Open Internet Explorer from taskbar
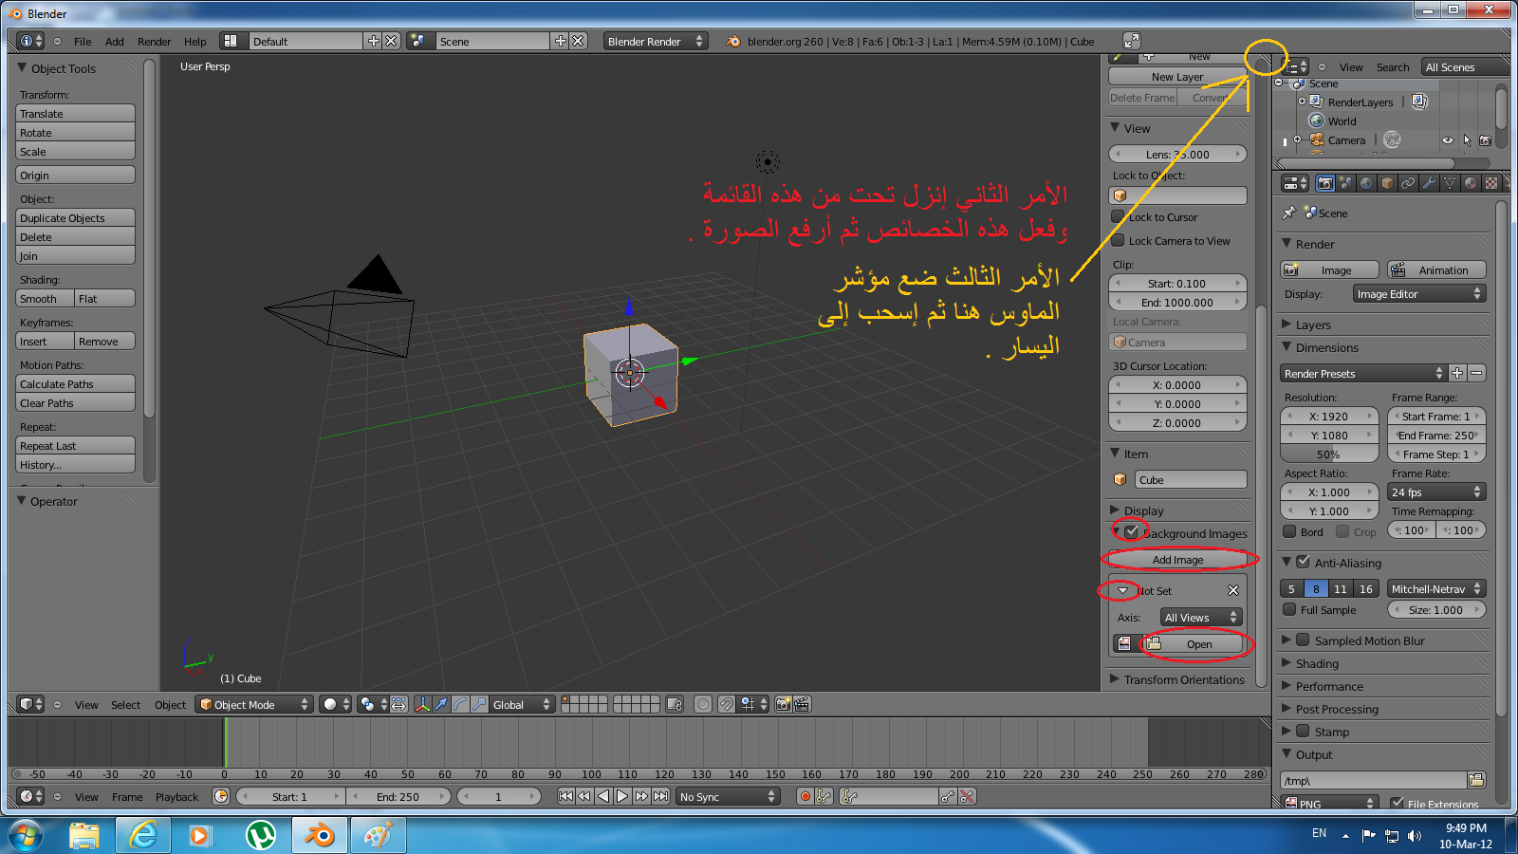This screenshot has width=1518, height=854. point(143,835)
